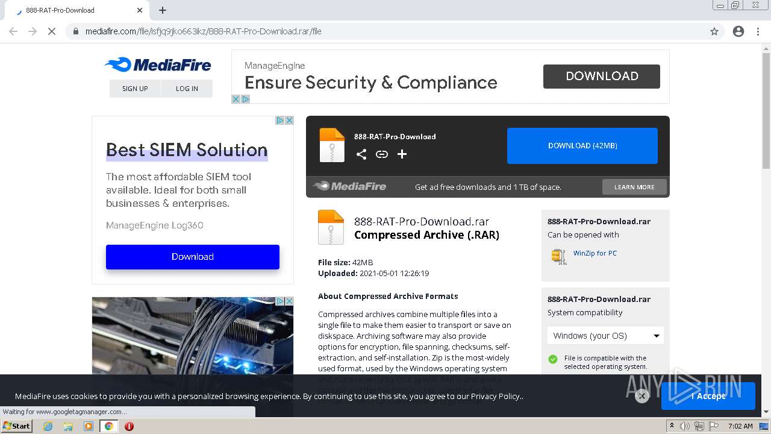Image resolution: width=771 pixels, height=434 pixels.
Task: Click 'Uploaded: 2021-05-01 12:26:19' text
Action: [x=373, y=273]
